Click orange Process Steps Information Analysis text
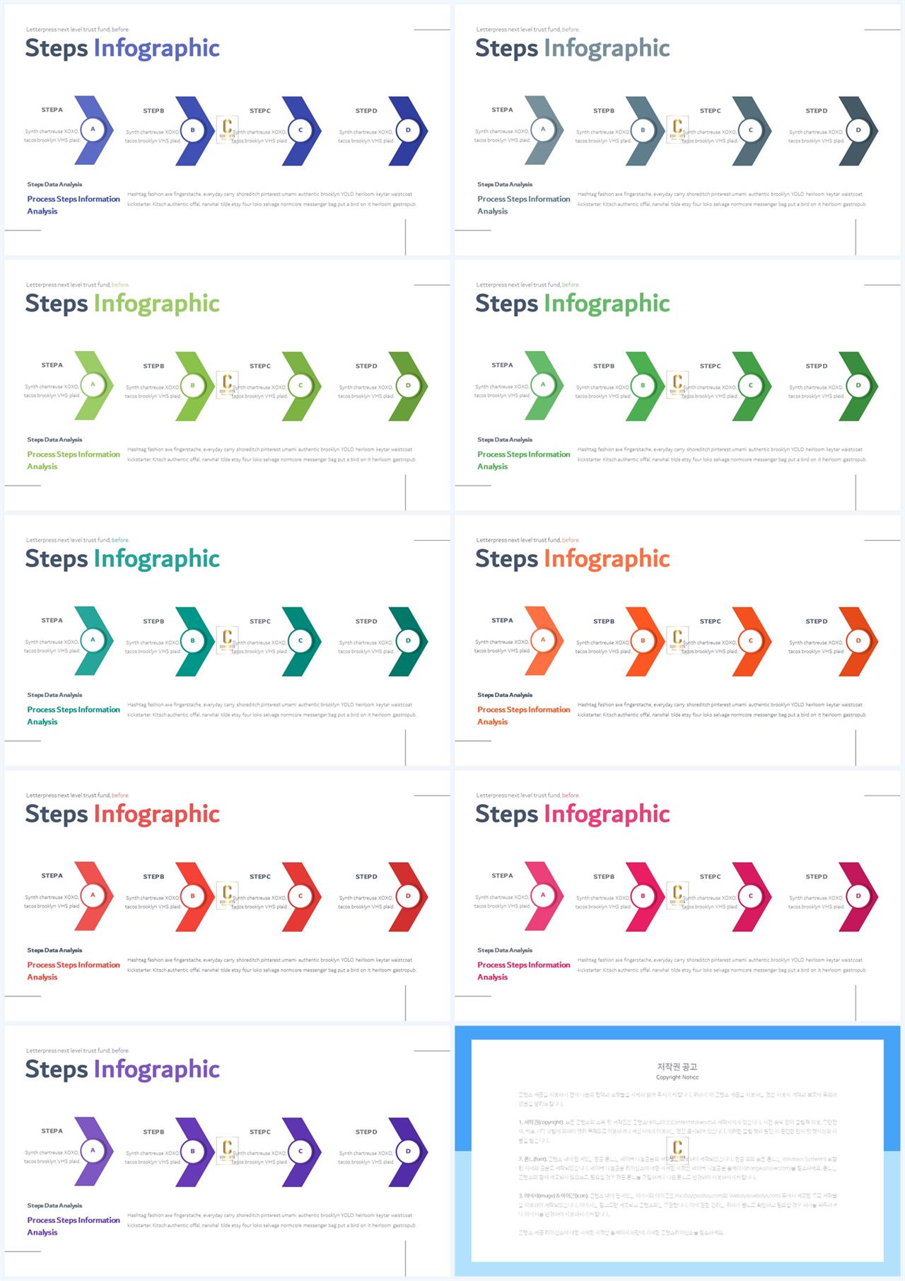Viewport: 905px width, 1281px height. tap(523, 716)
